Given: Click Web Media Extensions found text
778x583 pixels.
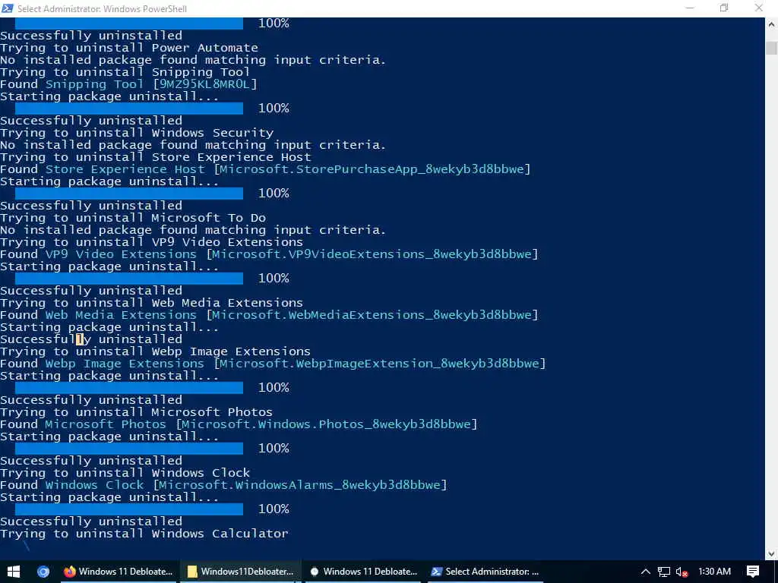Looking at the screenshot, I should [x=121, y=315].
